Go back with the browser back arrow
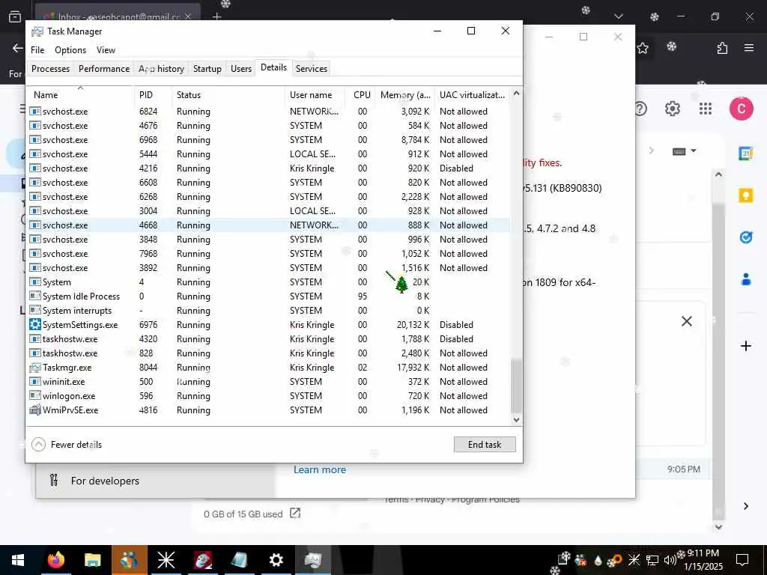 pos(18,48)
